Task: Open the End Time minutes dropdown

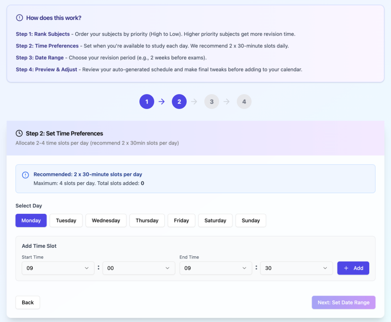Action: point(296,268)
